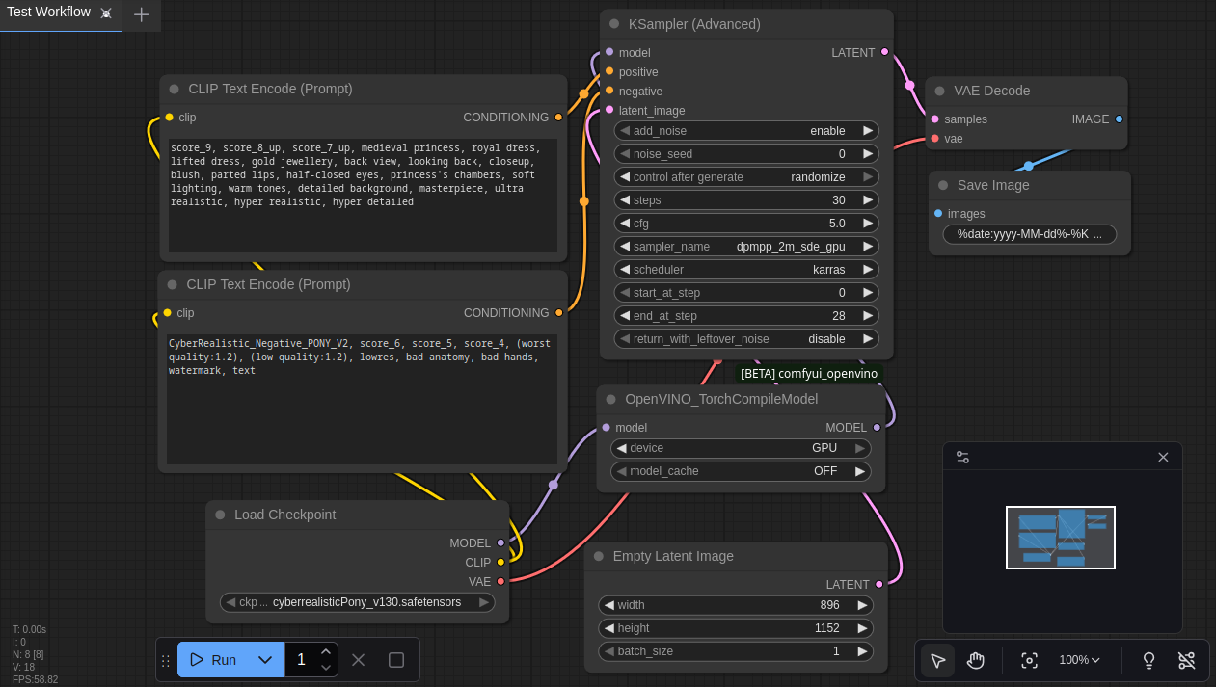Click the Empty Latent Image LATENT socket
The image size is (1216, 687).
click(878, 584)
